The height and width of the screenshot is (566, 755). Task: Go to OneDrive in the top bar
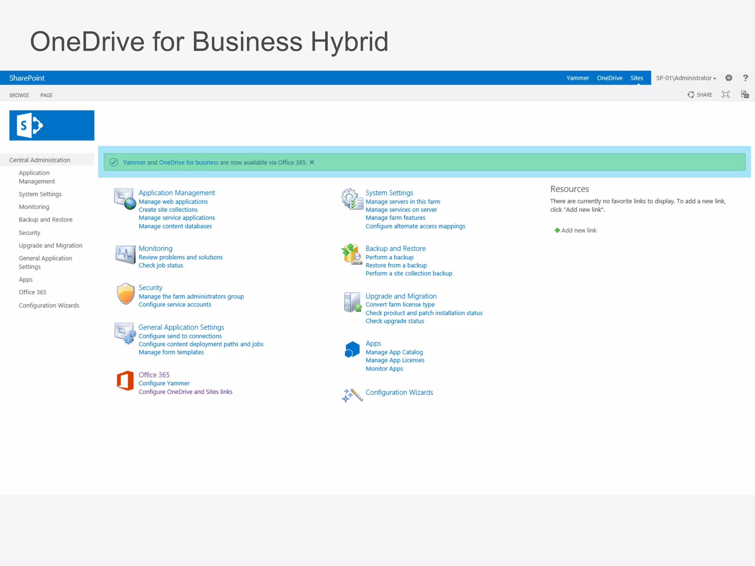click(609, 78)
